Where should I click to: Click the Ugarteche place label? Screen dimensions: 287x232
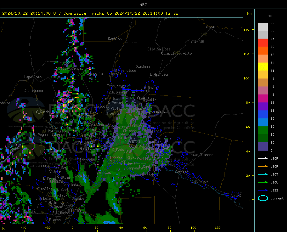tap(86, 160)
